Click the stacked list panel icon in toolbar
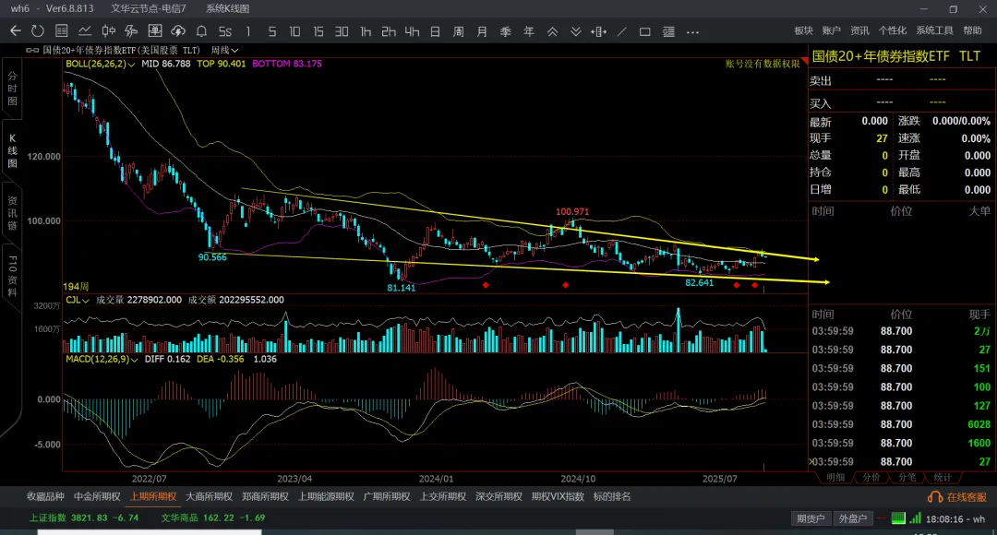 pyautogui.click(x=668, y=31)
